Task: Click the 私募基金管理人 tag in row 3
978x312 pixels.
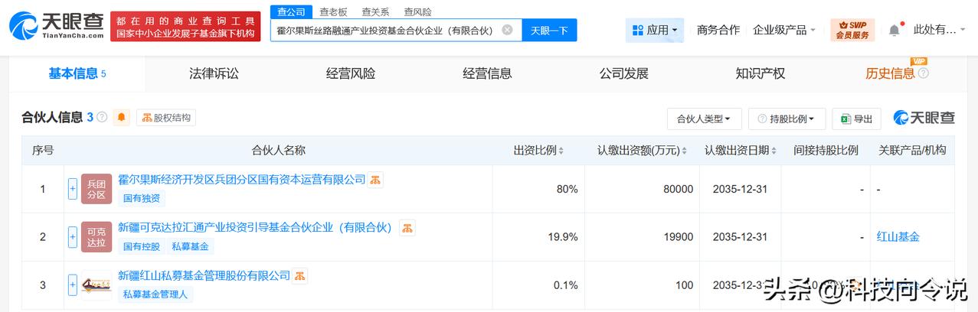Action: 155,295
